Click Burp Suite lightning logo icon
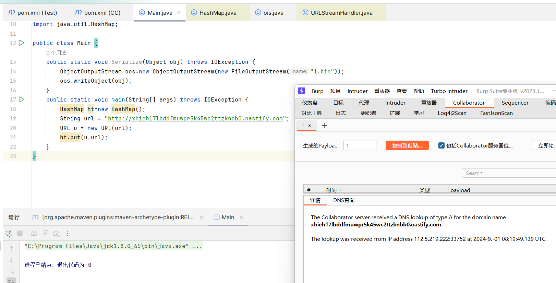556x283 pixels. (302, 91)
